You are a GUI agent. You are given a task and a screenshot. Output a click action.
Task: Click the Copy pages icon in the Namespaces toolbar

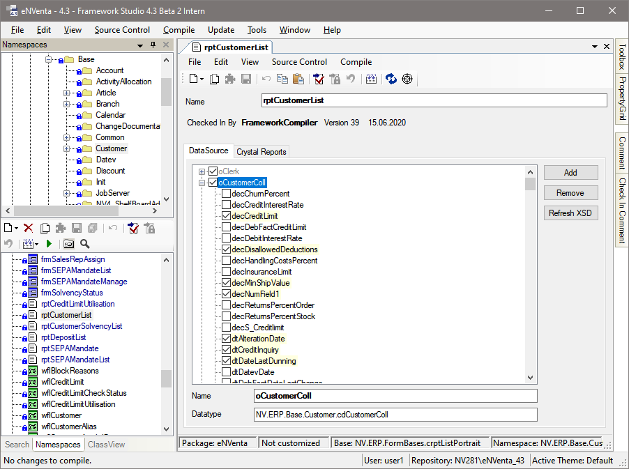(45, 229)
